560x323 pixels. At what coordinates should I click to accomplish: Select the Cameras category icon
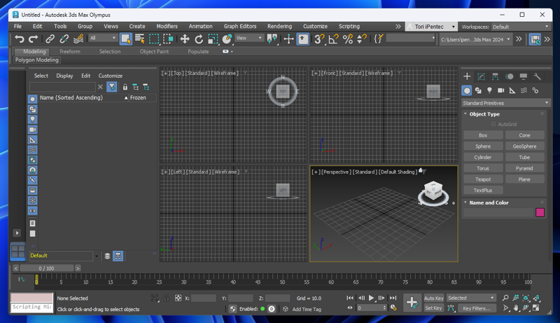[x=501, y=90]
